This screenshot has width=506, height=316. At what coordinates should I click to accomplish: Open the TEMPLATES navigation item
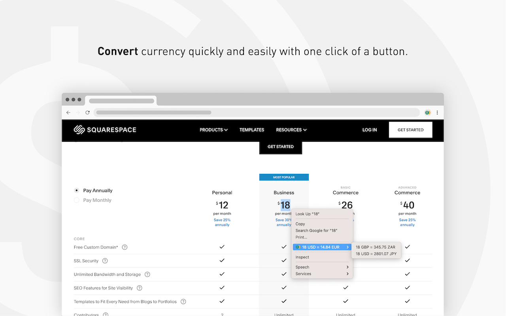click(x=251, y=130)
